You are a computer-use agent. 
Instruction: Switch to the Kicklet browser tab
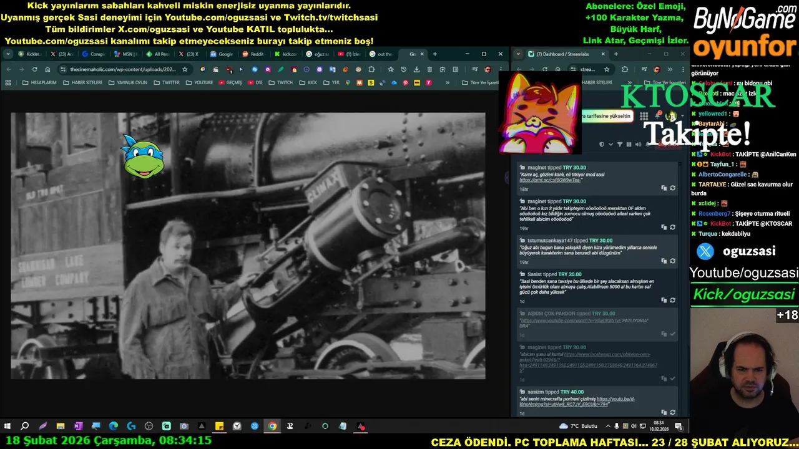(x=30, y=54)
